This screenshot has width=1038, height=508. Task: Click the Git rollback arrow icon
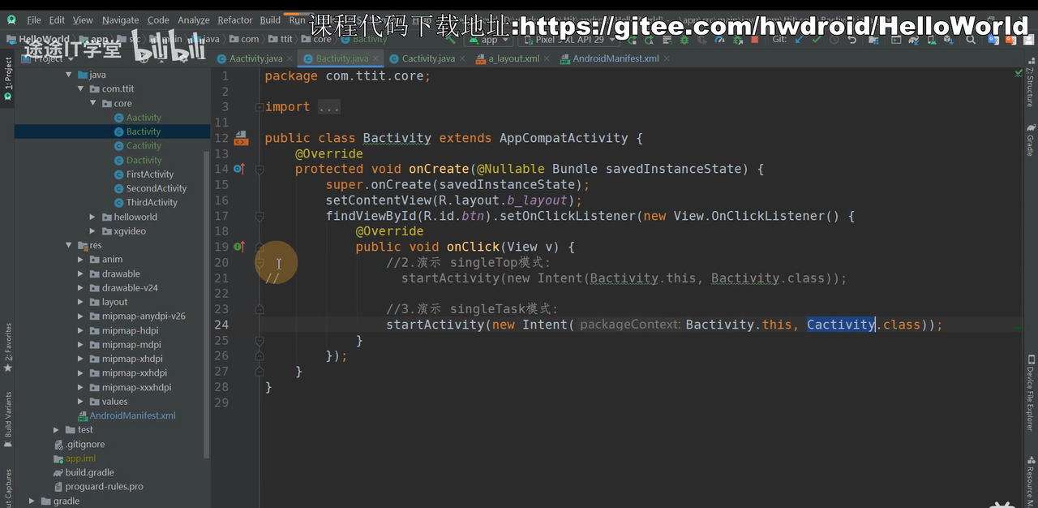pyautogui.click(x=851, y=39)
